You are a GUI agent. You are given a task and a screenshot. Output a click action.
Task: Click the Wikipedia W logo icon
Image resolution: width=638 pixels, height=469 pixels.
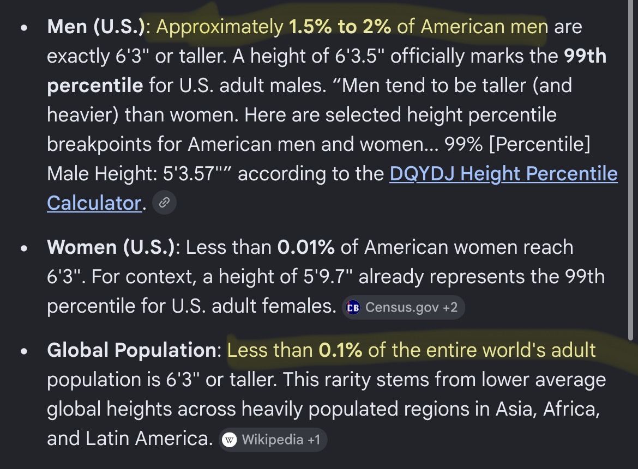coord(230,440)
